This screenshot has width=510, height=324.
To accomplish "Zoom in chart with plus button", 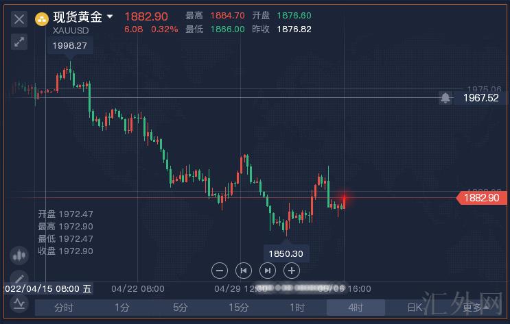I will point(292,270).
